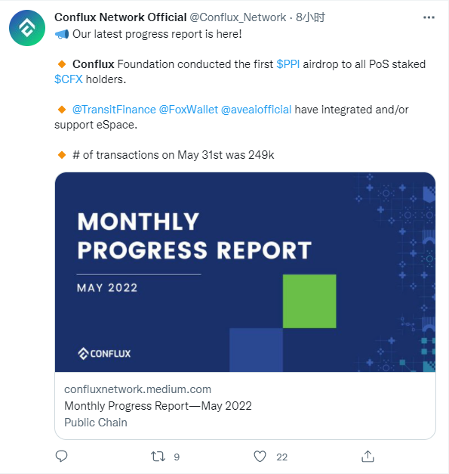Click the share upload icon
The height and width of the screenshot is (474, 449).
pyautogui.click(x=368, y=456)
